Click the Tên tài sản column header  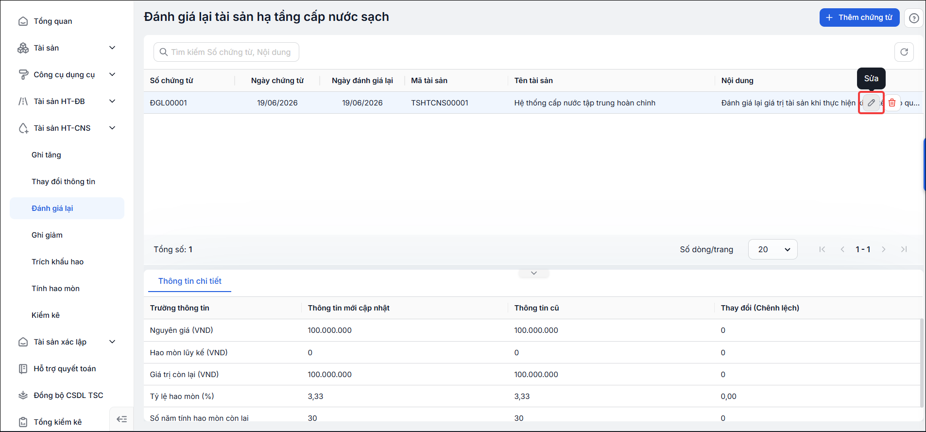[533, 81]
